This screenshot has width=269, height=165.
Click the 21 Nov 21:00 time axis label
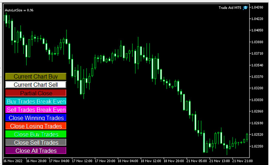click(x=242, y=161)
